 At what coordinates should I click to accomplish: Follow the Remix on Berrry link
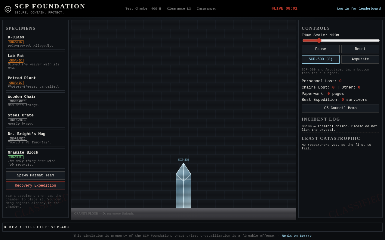click(x=297, y=236)
